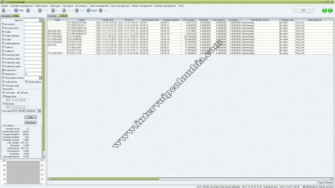
Task: Select the Call end radio button
Action: [x=18, y=93]
